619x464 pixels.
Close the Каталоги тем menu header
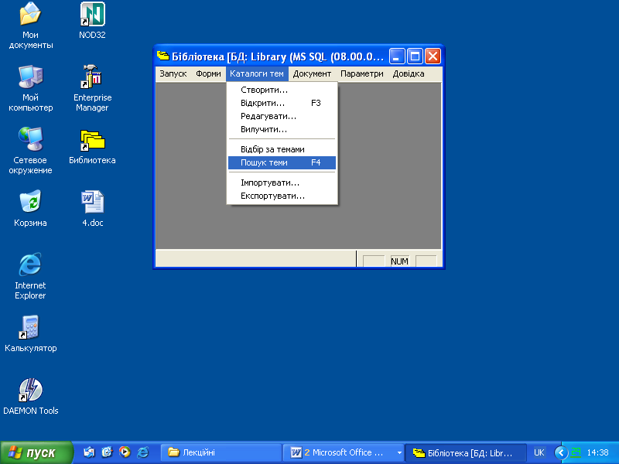pos(257,73)
